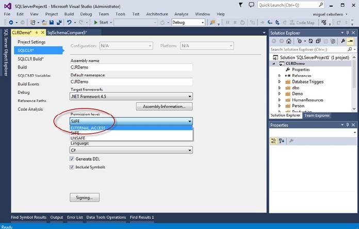The height and width of the screenshot is (229, 359).
Task: Toggle the Preview Selected Items icon
Action: pyautogui.click(x=350, y=41)
